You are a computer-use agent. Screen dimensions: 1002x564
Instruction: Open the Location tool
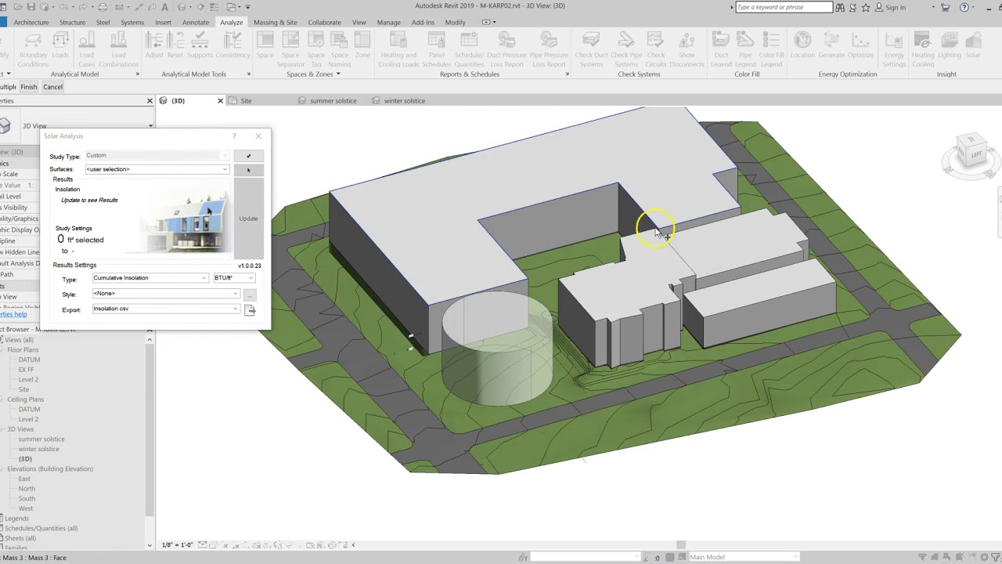point(802,45)
